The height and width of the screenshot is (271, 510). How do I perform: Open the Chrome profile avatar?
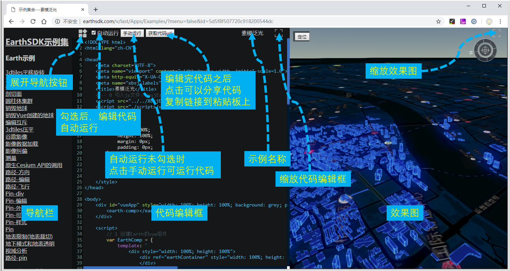point(489,21)
